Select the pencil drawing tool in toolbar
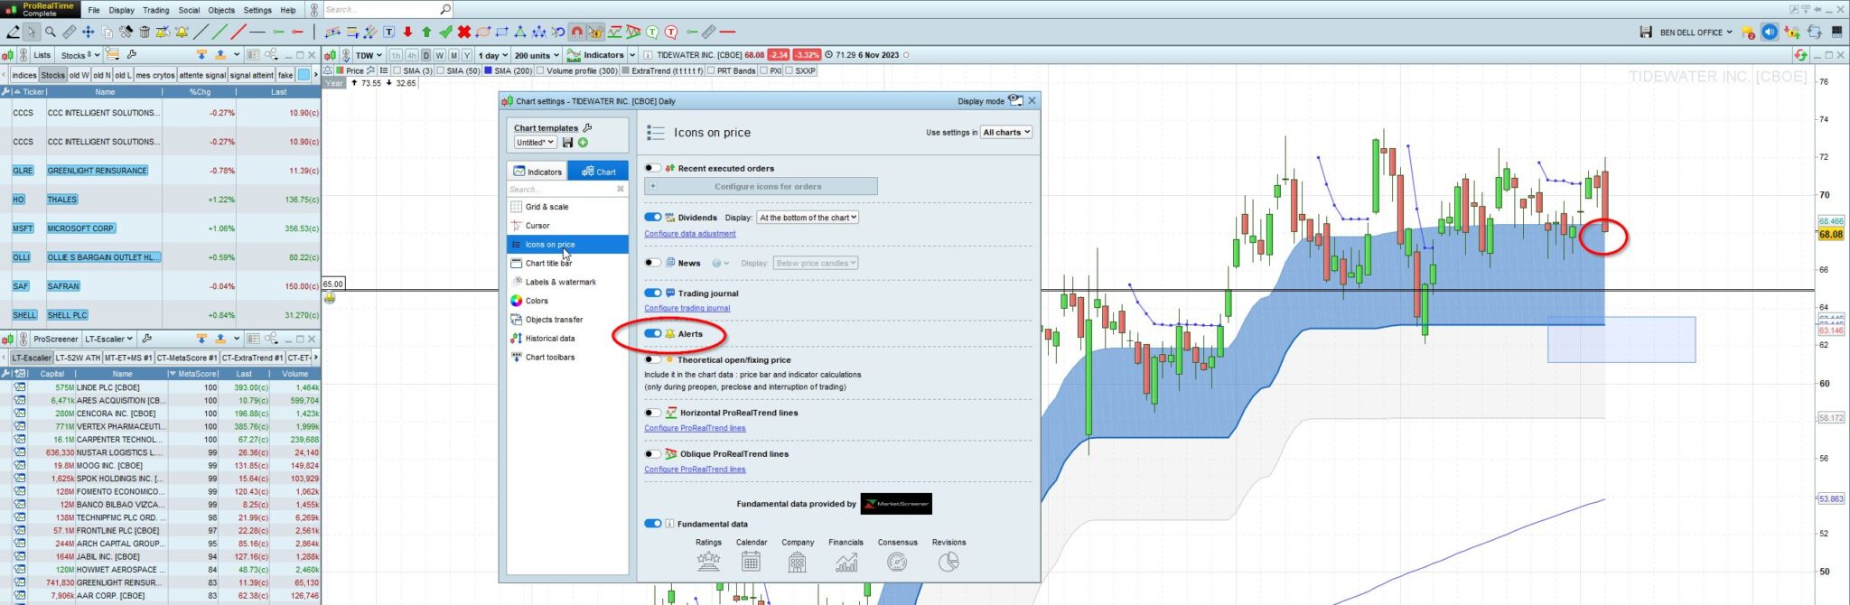The width and height of the screenshot is (1850, 605). (13, 32)
